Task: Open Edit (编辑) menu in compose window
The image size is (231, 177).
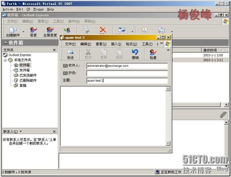Action: (86, 44)
